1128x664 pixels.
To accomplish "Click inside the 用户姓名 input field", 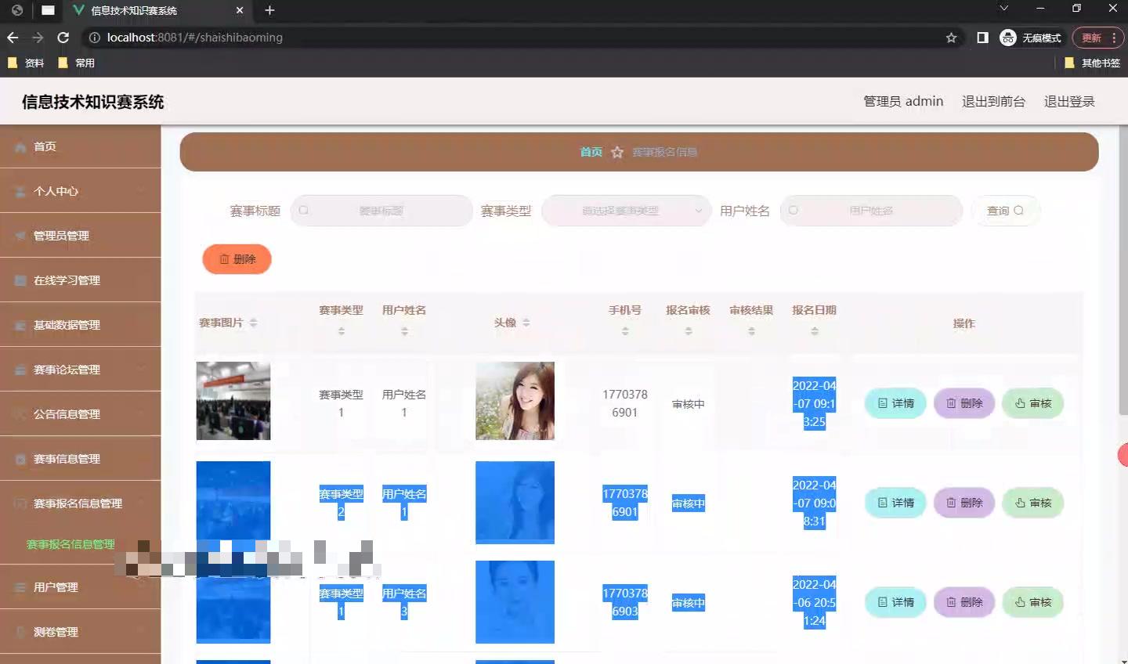I will 871,210.
